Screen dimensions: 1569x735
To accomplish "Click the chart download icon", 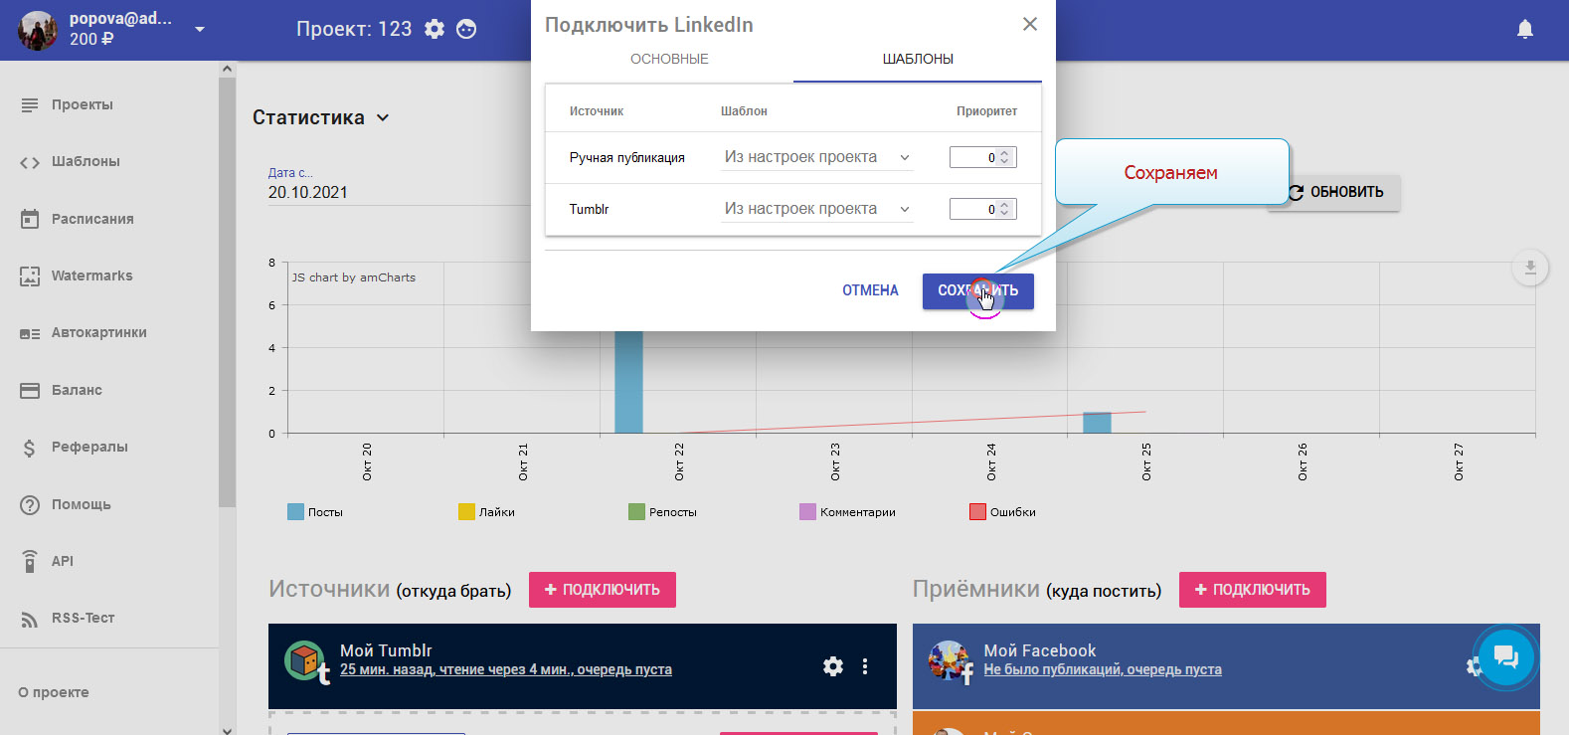I will point(1529,268).
